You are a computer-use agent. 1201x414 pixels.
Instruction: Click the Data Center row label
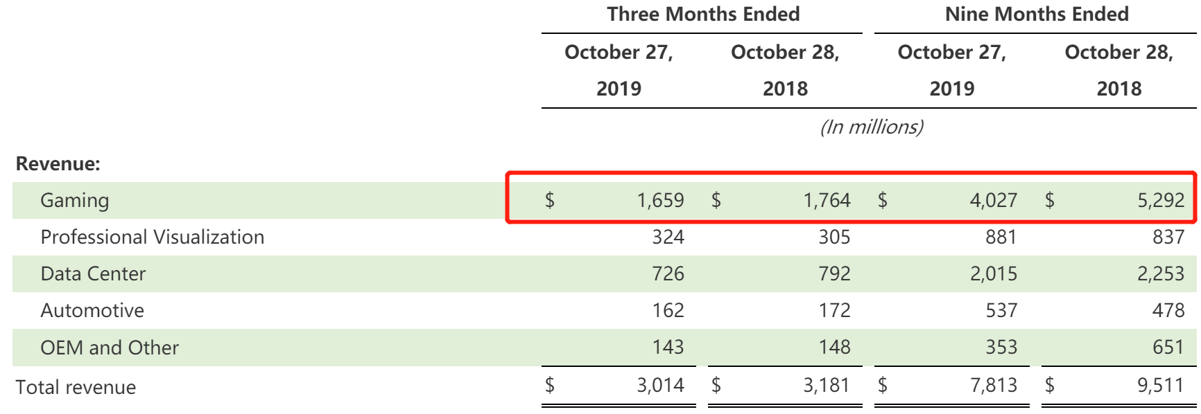click(x=93, y=274)
